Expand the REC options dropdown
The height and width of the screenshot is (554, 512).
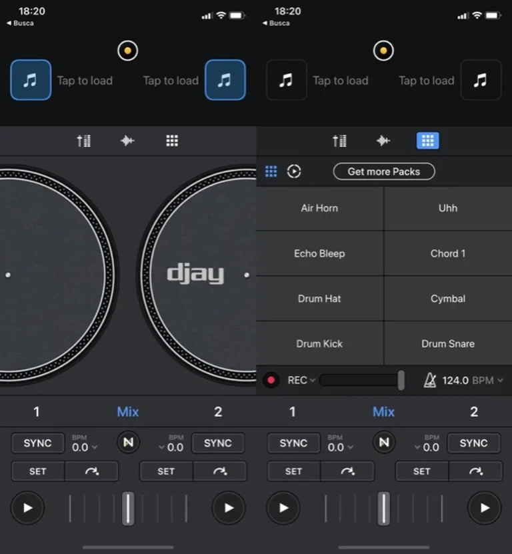[312, 381]
